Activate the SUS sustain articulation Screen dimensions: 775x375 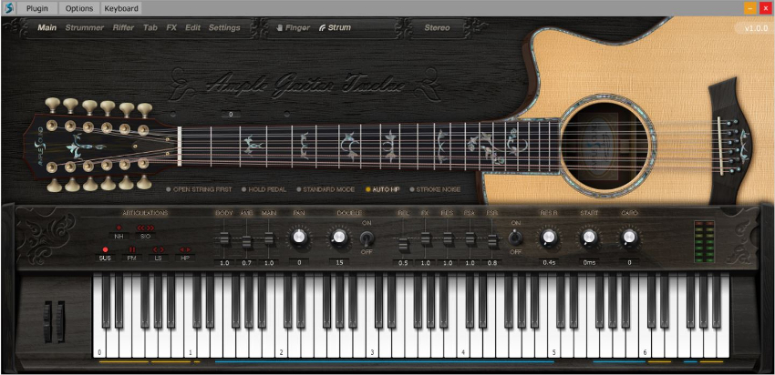click(105, 254)
